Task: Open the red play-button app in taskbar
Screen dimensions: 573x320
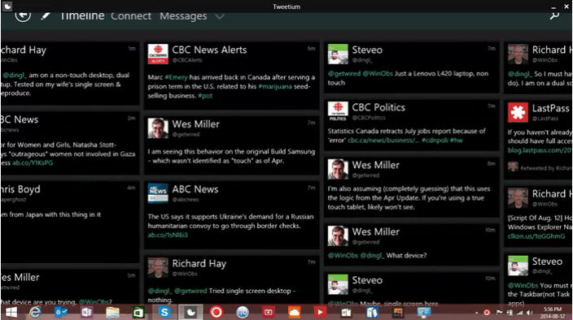Action: click(x=320, y=313)
